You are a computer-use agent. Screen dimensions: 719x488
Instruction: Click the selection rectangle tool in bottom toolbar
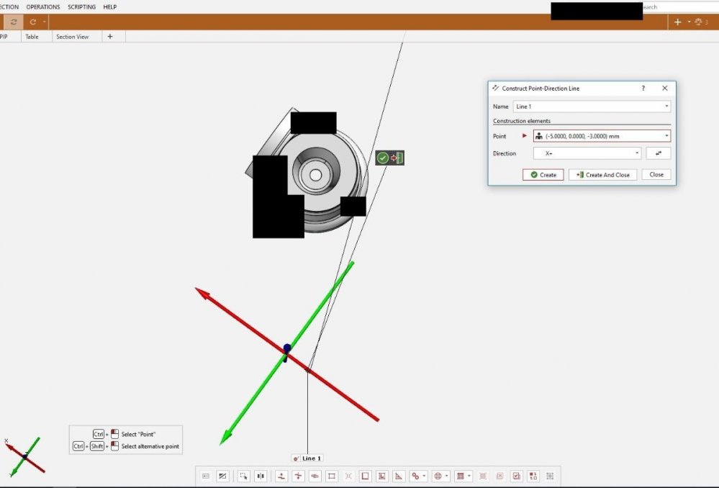coord(243,476)
